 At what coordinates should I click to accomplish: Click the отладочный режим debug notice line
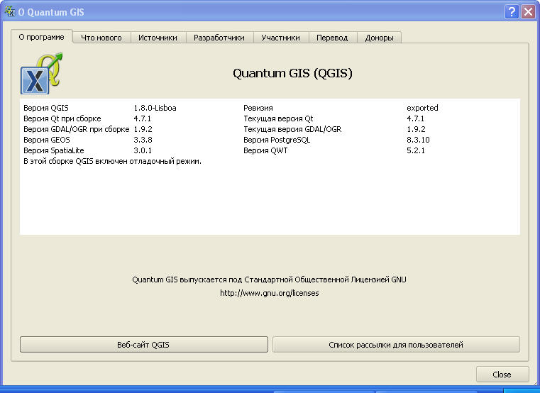pyautogui.click(x=112, y=161)
